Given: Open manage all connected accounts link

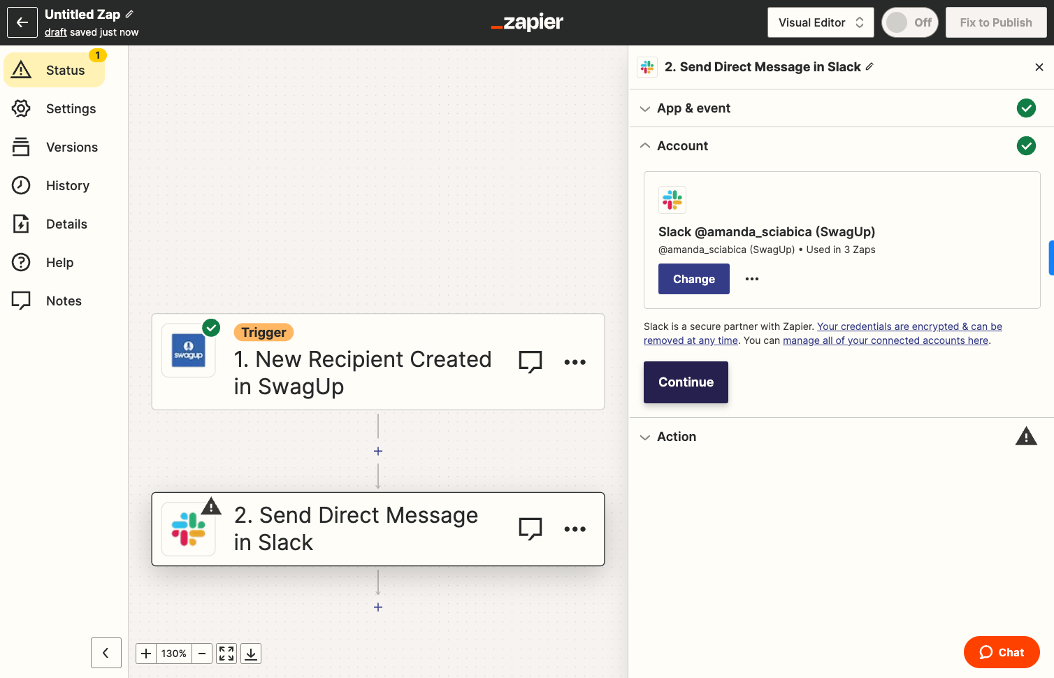Looking at the screenshot, I should click(x=886, y=340).
